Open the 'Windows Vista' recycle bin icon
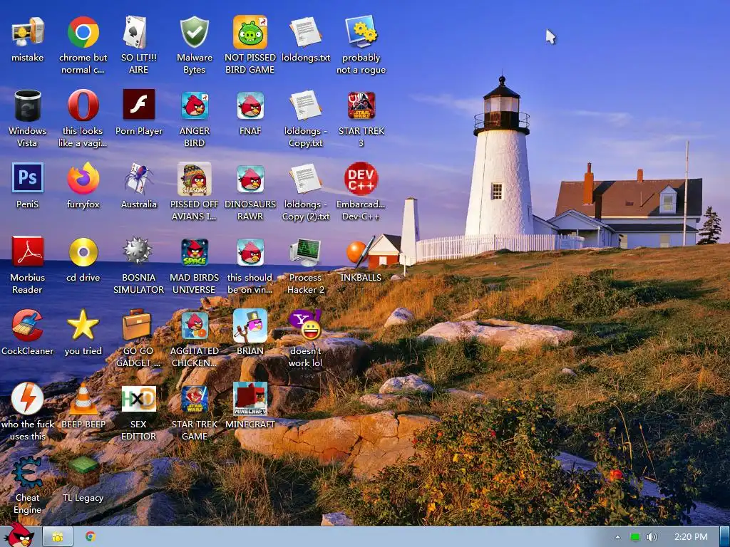The height and width of the screenshot is (547, 730). tap(28, 106)
